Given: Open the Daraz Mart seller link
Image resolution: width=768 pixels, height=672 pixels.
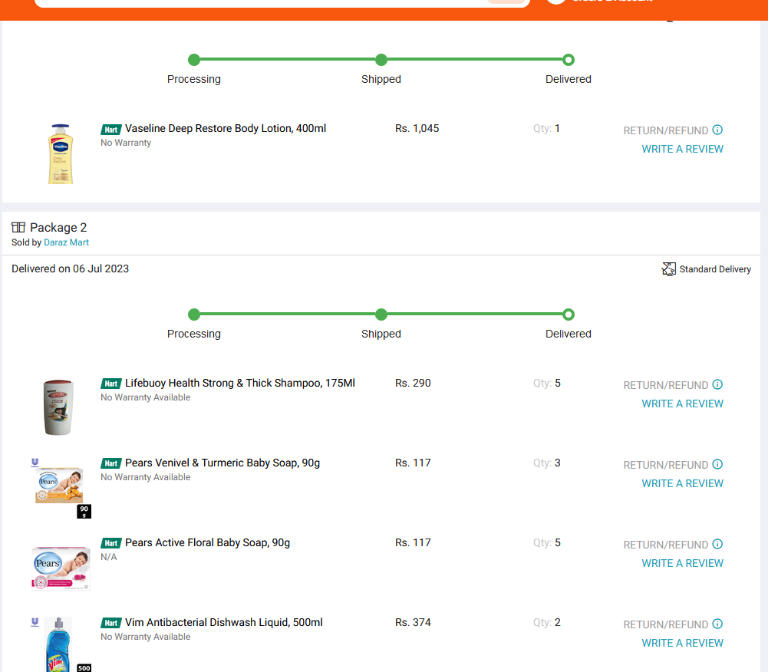Looking at the screenshot, I should (66, 242).
